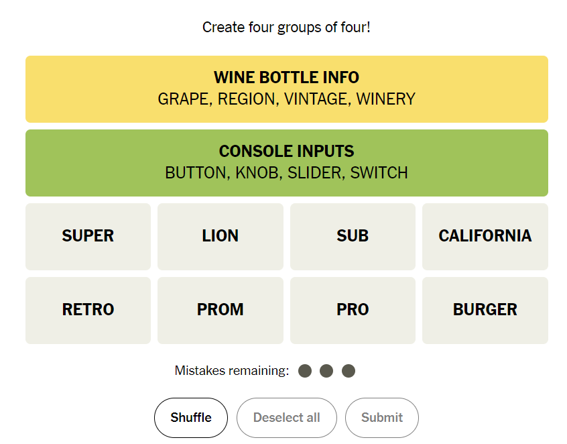Select the SUPER word tile
The width and height of the screenshot is (567, 444).
(x=88, y=236)
